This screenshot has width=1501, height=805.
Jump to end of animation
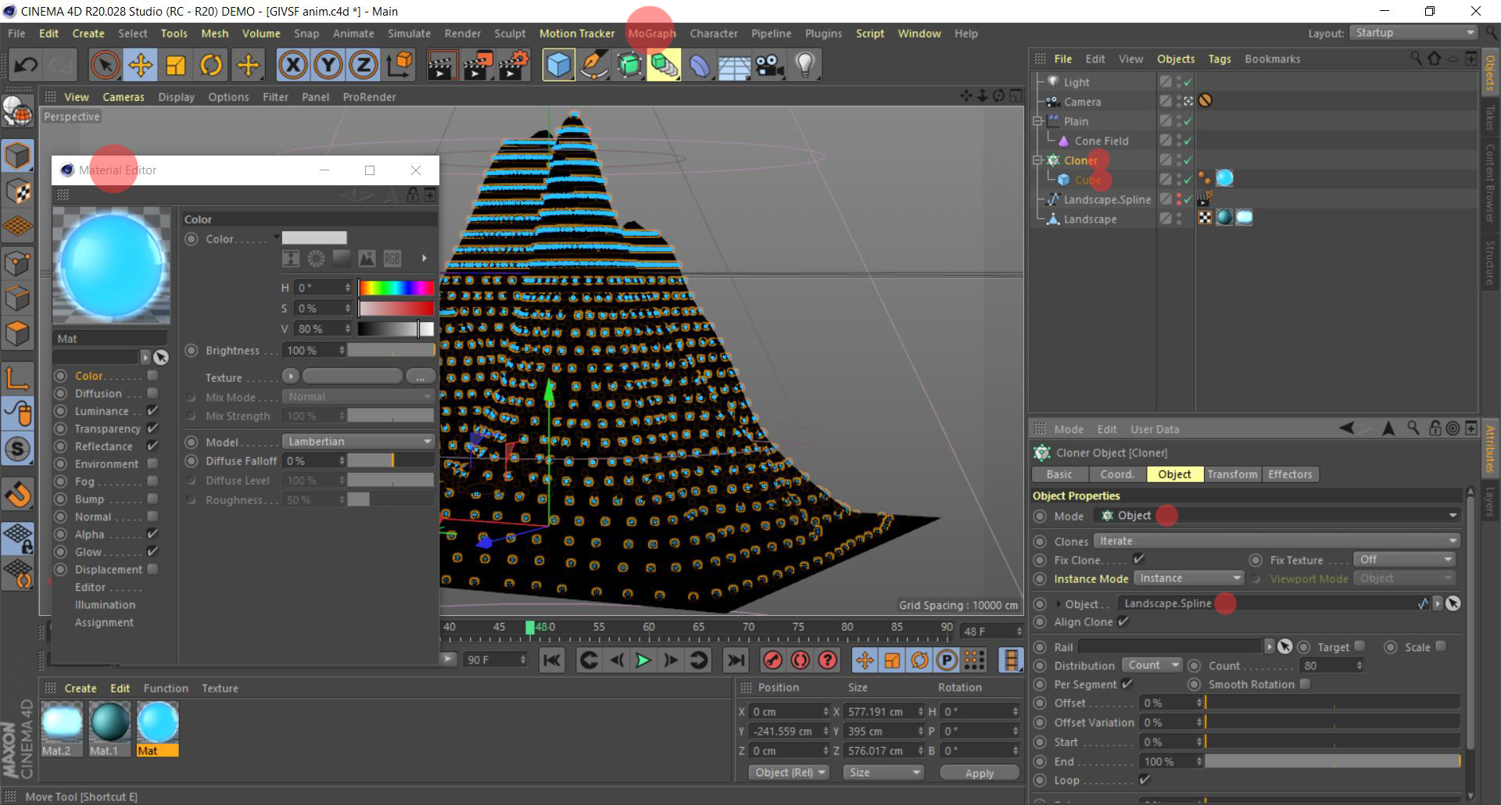click(736, 660)
